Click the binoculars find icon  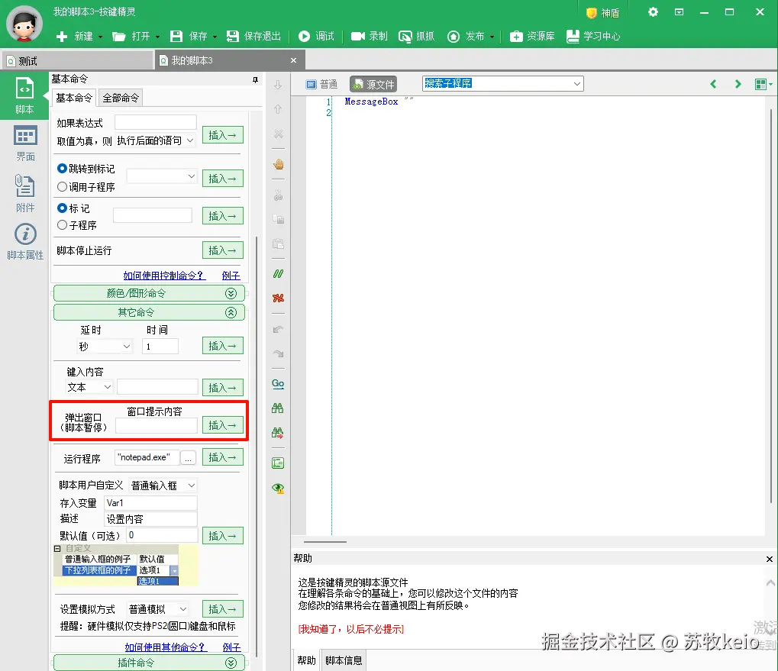(279, 408)
